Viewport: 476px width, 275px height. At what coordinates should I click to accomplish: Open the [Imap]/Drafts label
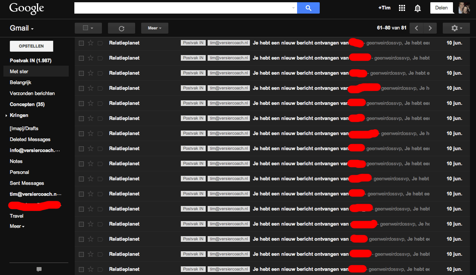click(x=24, y=128)
